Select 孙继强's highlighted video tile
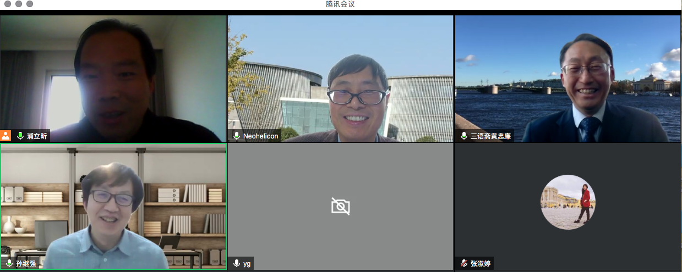 113,207
